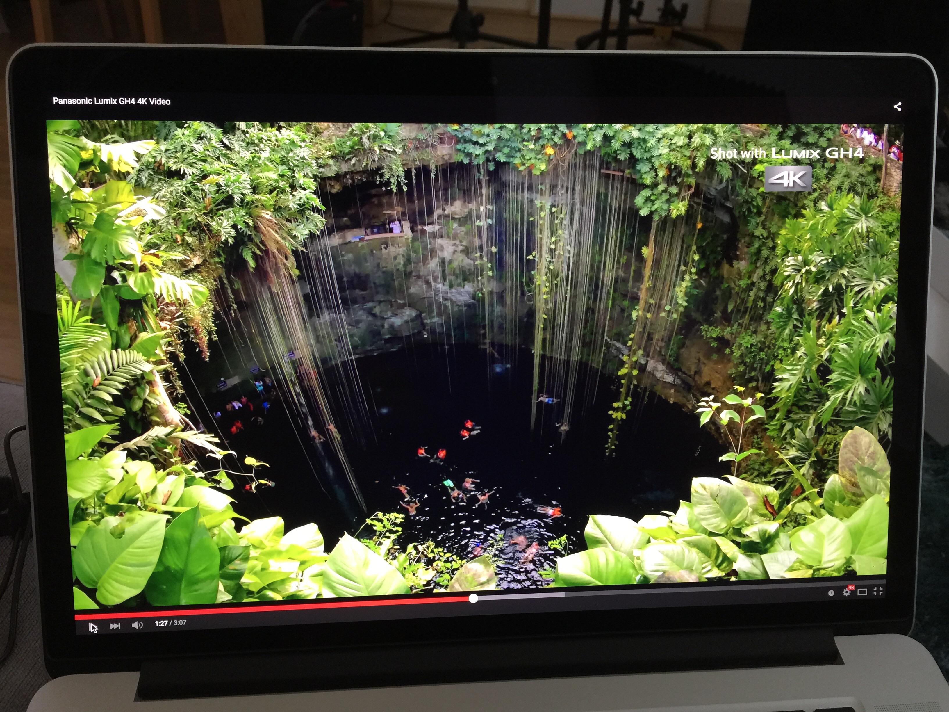The width and height of the screenshot is (949, 712).
Task: Skip to the next video
Action: tap(115, 626)
